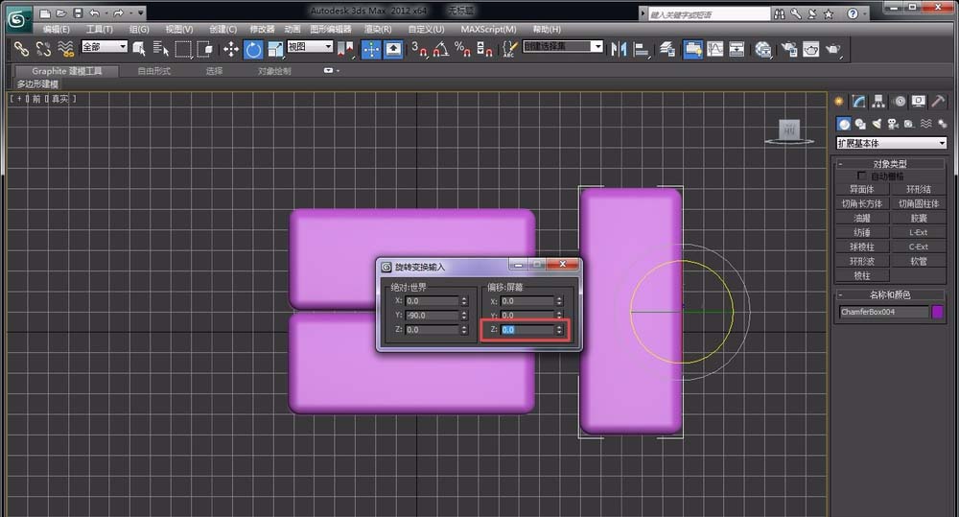The width and height of the screenshot is (959, 517).
Task: Select the Lights category icon
Action: point(877,124)
